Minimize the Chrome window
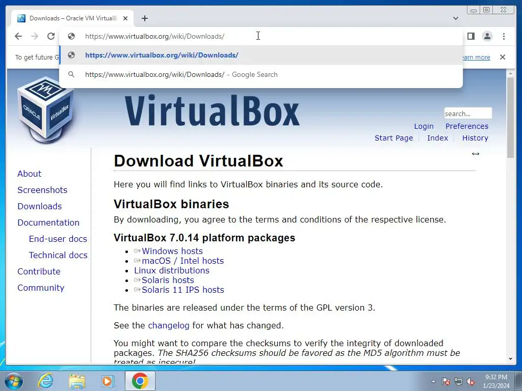 tap(473, 10)
